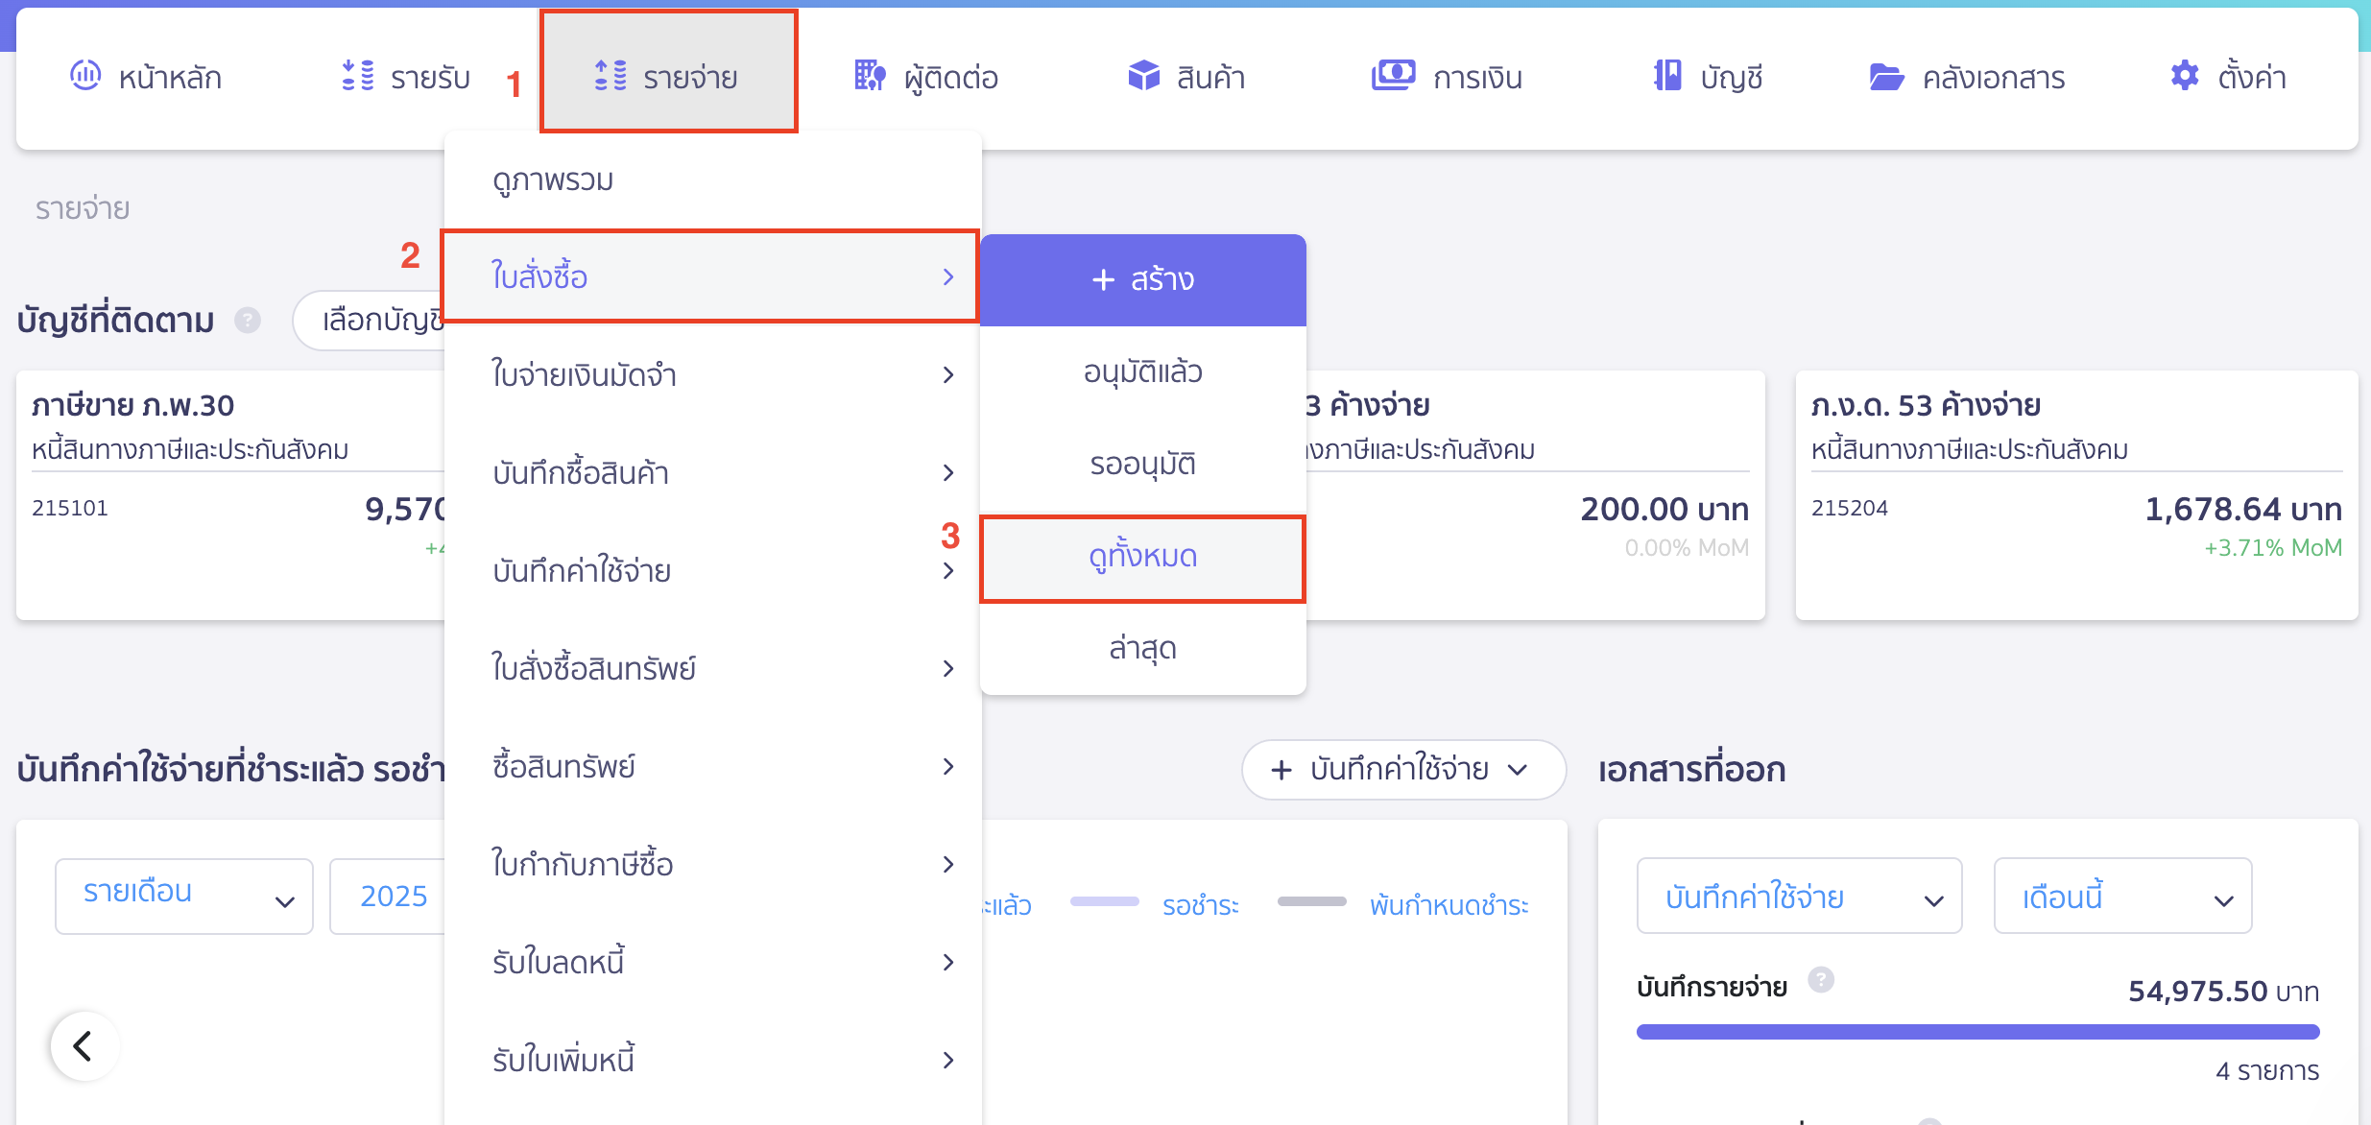This screenshot has width=2371, height=1125.
Task: Click the บันทึกรายจ่าย progress bar
Action: [1977, 1032]
